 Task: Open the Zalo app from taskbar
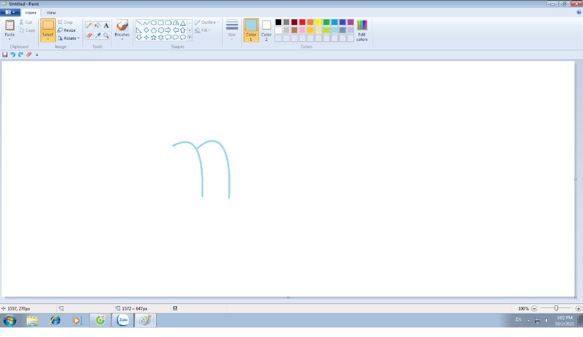pyautogui.click(x=123, y=321)
